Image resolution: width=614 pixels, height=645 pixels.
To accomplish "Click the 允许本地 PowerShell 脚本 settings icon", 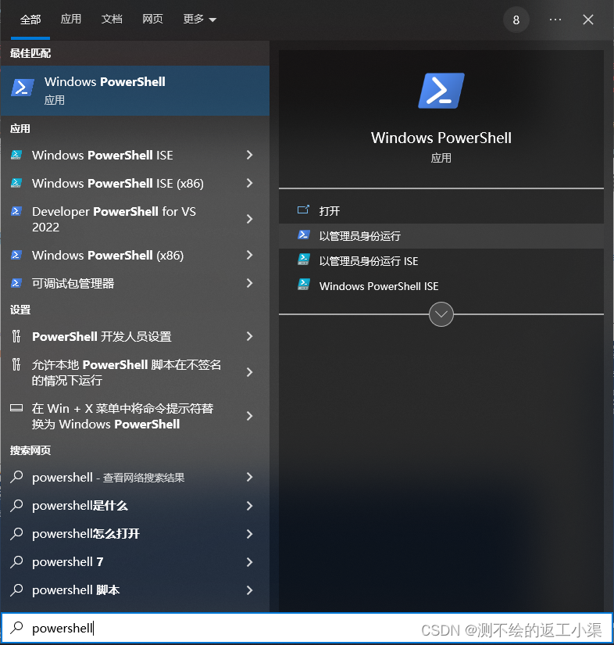I will click(16, 364).
